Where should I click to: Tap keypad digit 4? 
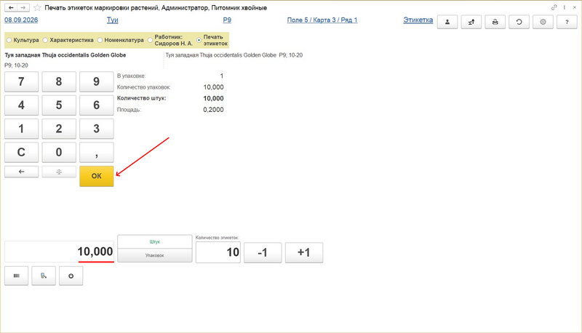(x=22, y=105)
